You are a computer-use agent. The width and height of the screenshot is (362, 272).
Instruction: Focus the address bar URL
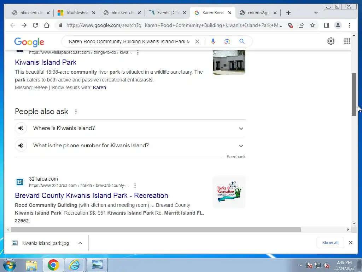[x=174, y=25]
